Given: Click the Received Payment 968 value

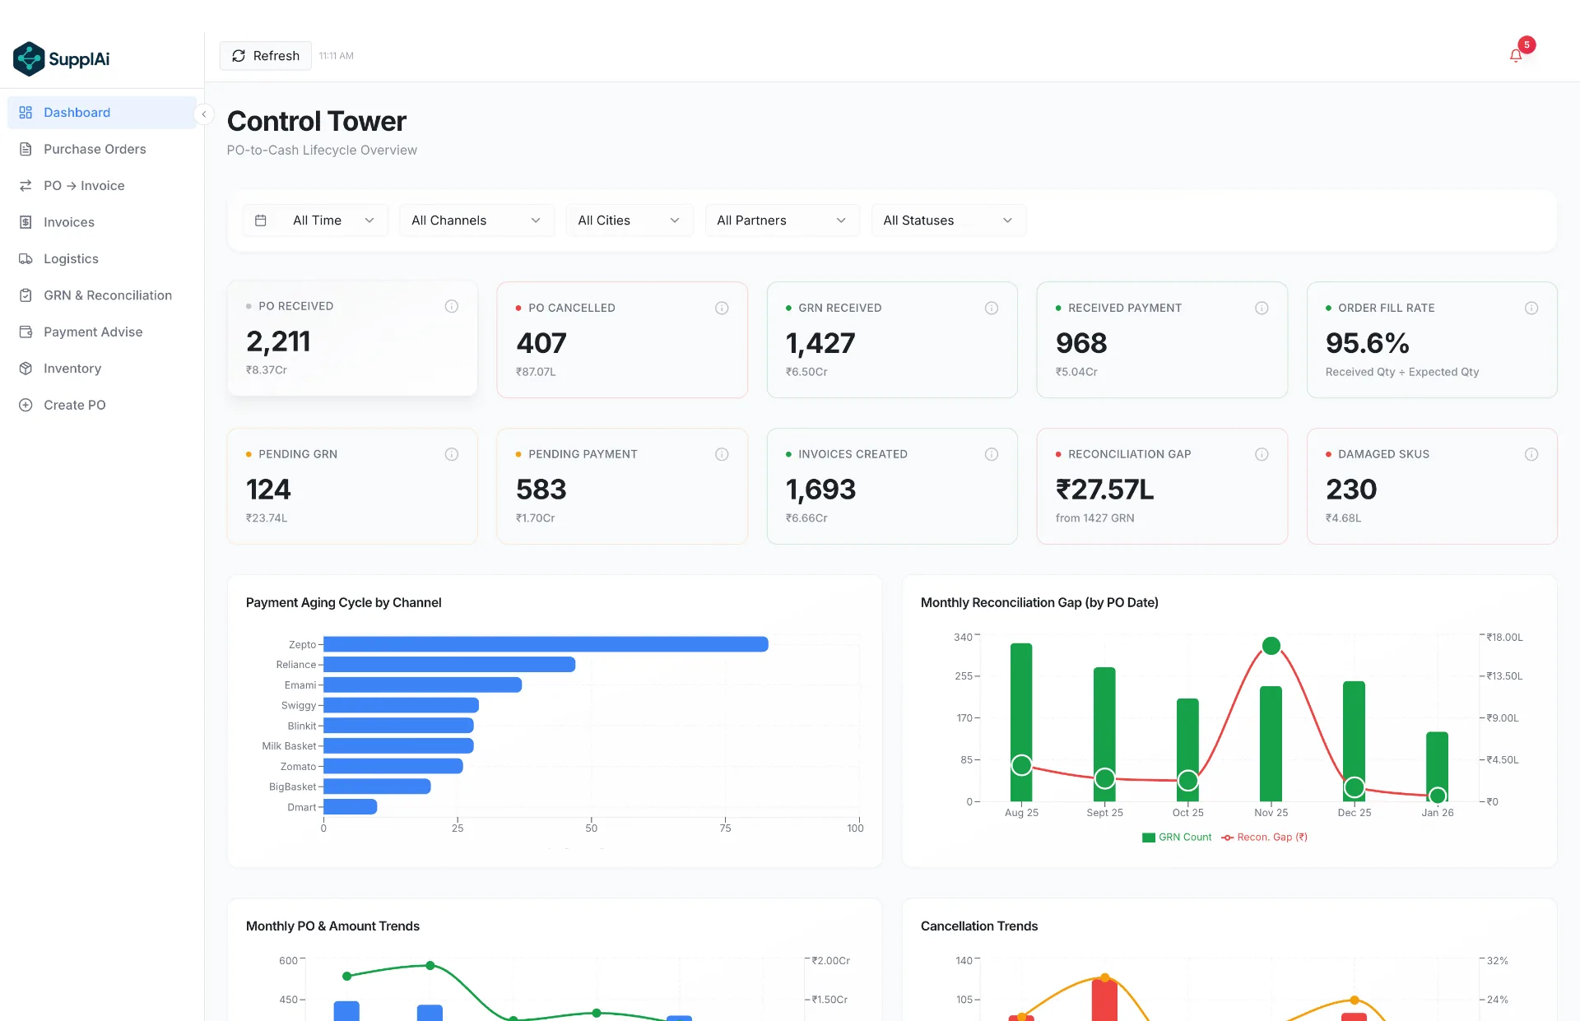Looking at the screenshot, I should tap(1081, 343).
